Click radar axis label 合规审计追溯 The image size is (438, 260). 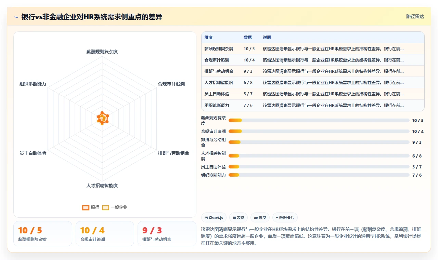click(x=171, y=84)
